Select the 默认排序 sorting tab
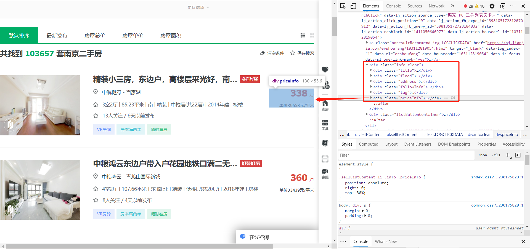 [19, 35]
